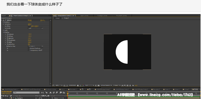The height and width of the screenshot is (99, 201).
Task: Click the stopwatch icon beside Ambient
Action: click(x=7, y=34)
